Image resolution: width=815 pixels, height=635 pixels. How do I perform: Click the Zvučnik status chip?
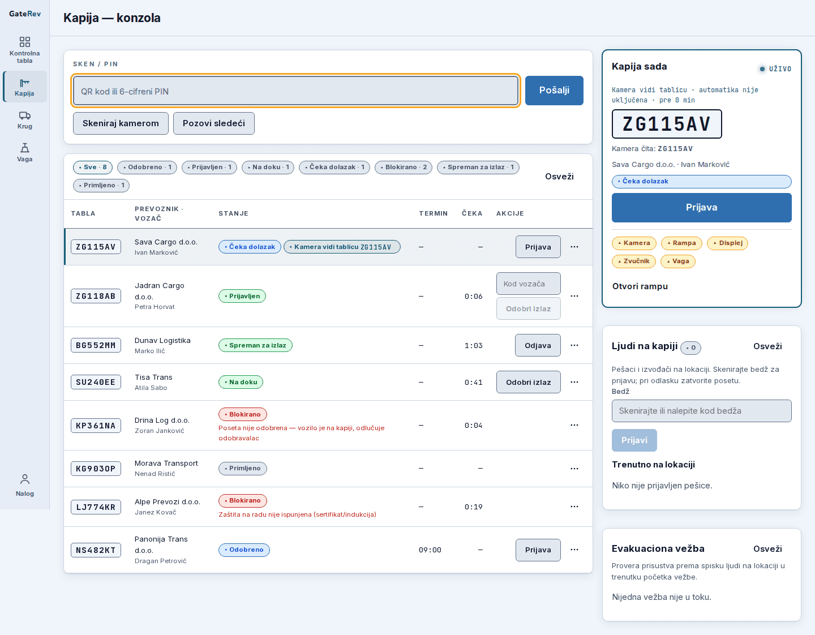(634, 261)
